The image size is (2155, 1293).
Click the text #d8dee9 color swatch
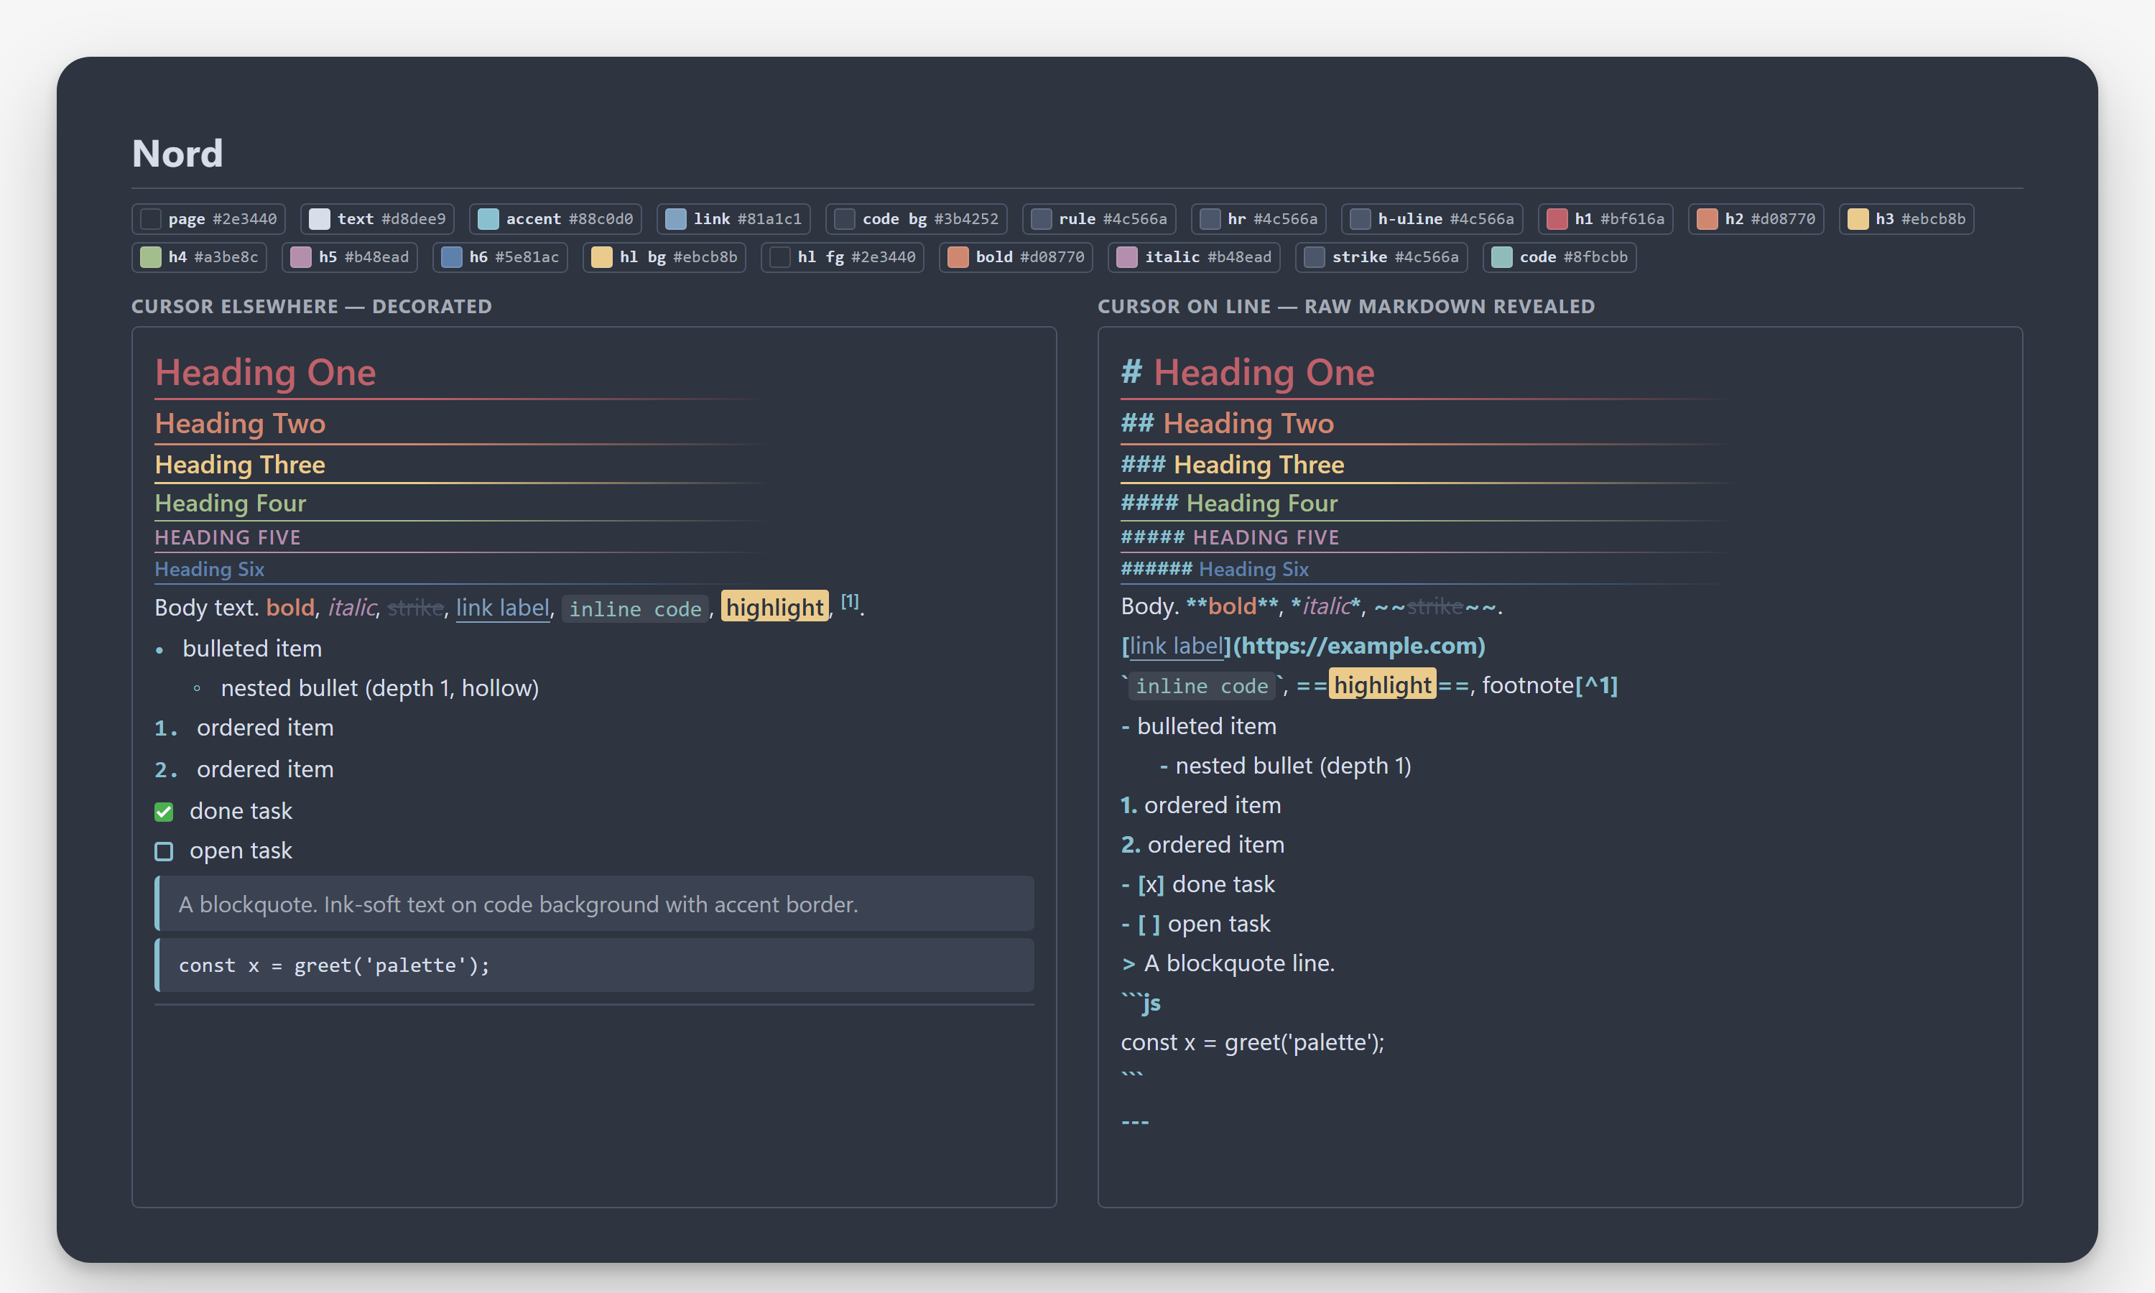click(x=377, y=218)
